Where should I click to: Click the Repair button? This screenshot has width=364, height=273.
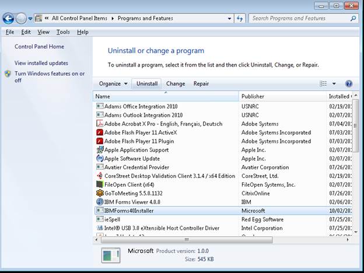pyautogui.click(x=201, y=83)
